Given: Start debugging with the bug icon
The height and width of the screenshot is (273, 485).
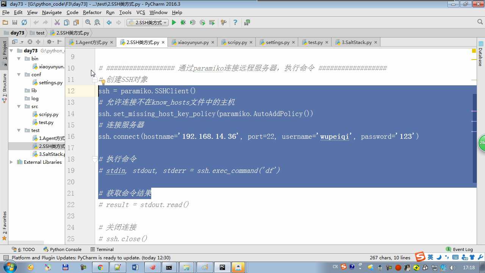Looking at the screenshot, I should 183,23.
